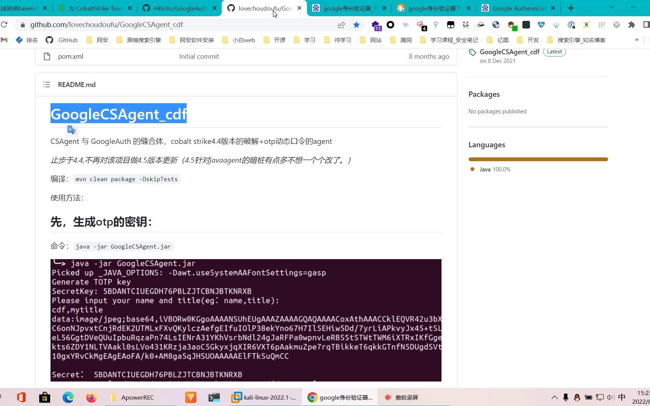Open Microsoft Office from the taskbar

tap(21, 397)
